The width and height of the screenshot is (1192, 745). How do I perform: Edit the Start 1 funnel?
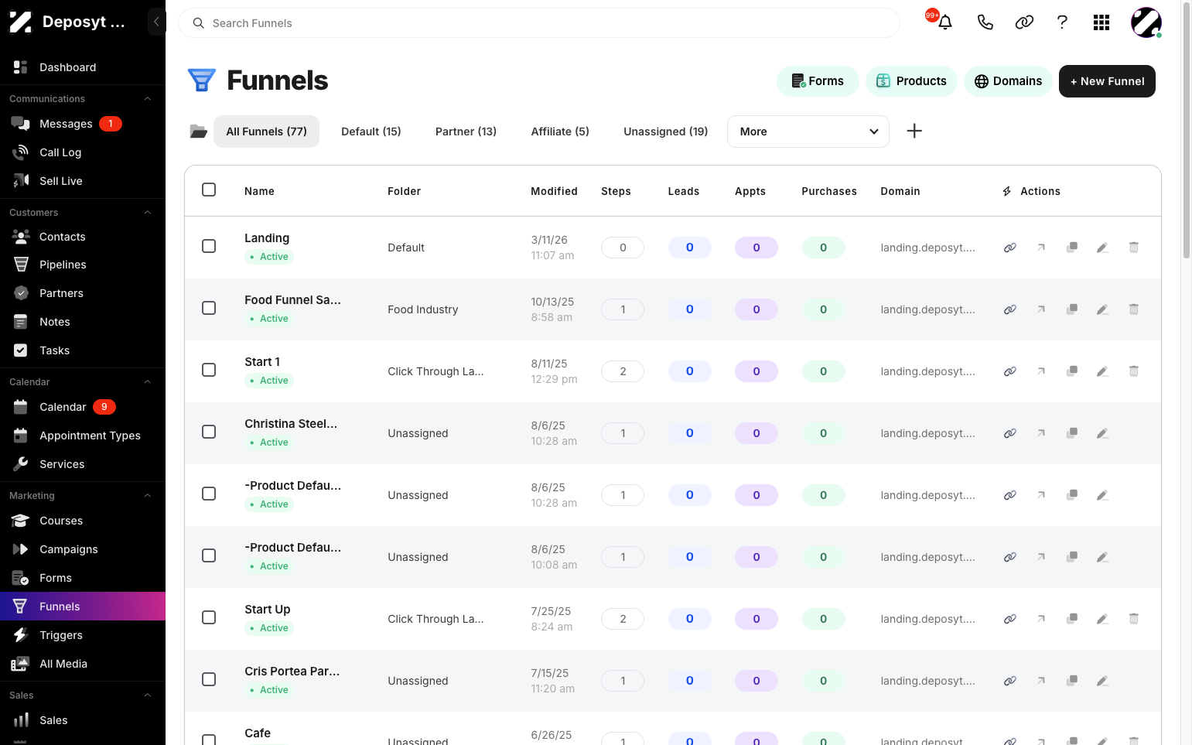1103,371
